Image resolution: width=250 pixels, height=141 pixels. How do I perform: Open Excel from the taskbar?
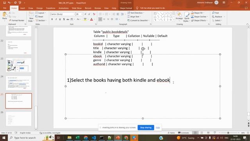(77, 138)
